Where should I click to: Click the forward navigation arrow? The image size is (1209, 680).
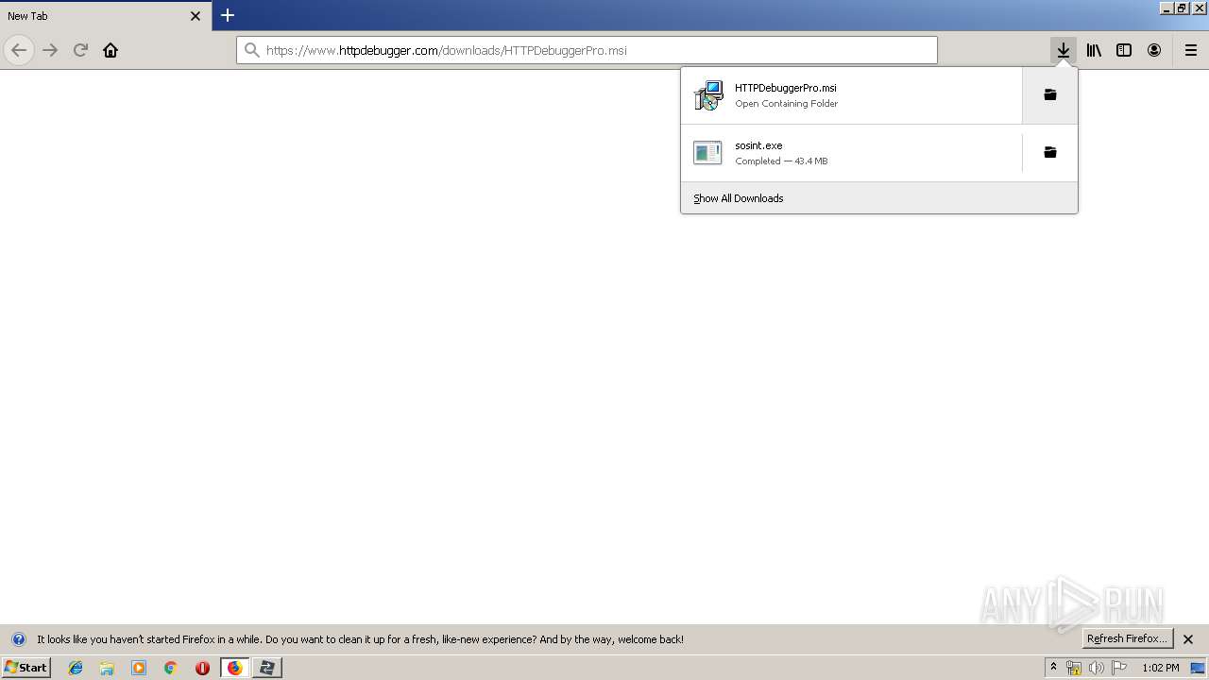point(50,50)
